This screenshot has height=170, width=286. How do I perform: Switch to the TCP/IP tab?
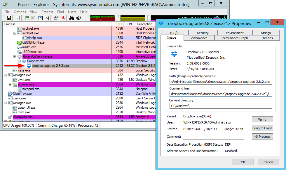(x=175, y=33)
